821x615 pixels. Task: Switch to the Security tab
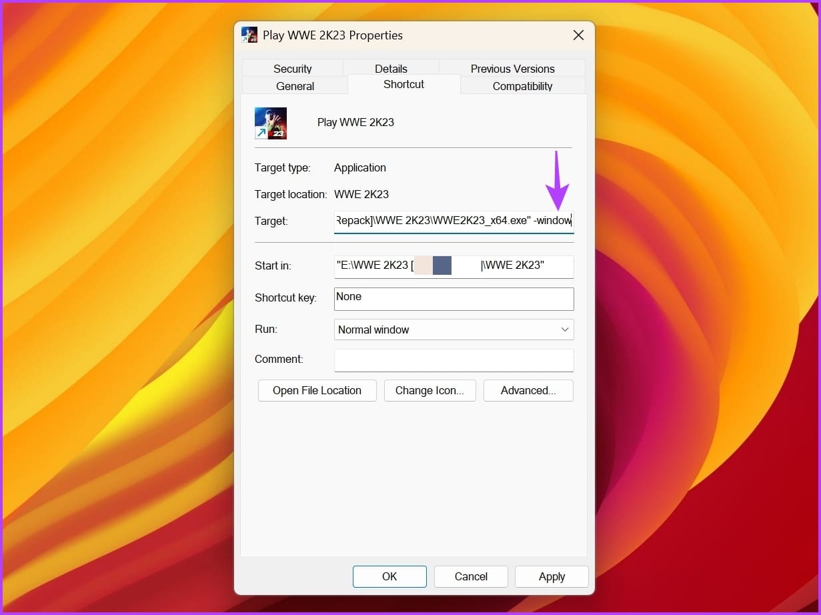coord(292,68)
